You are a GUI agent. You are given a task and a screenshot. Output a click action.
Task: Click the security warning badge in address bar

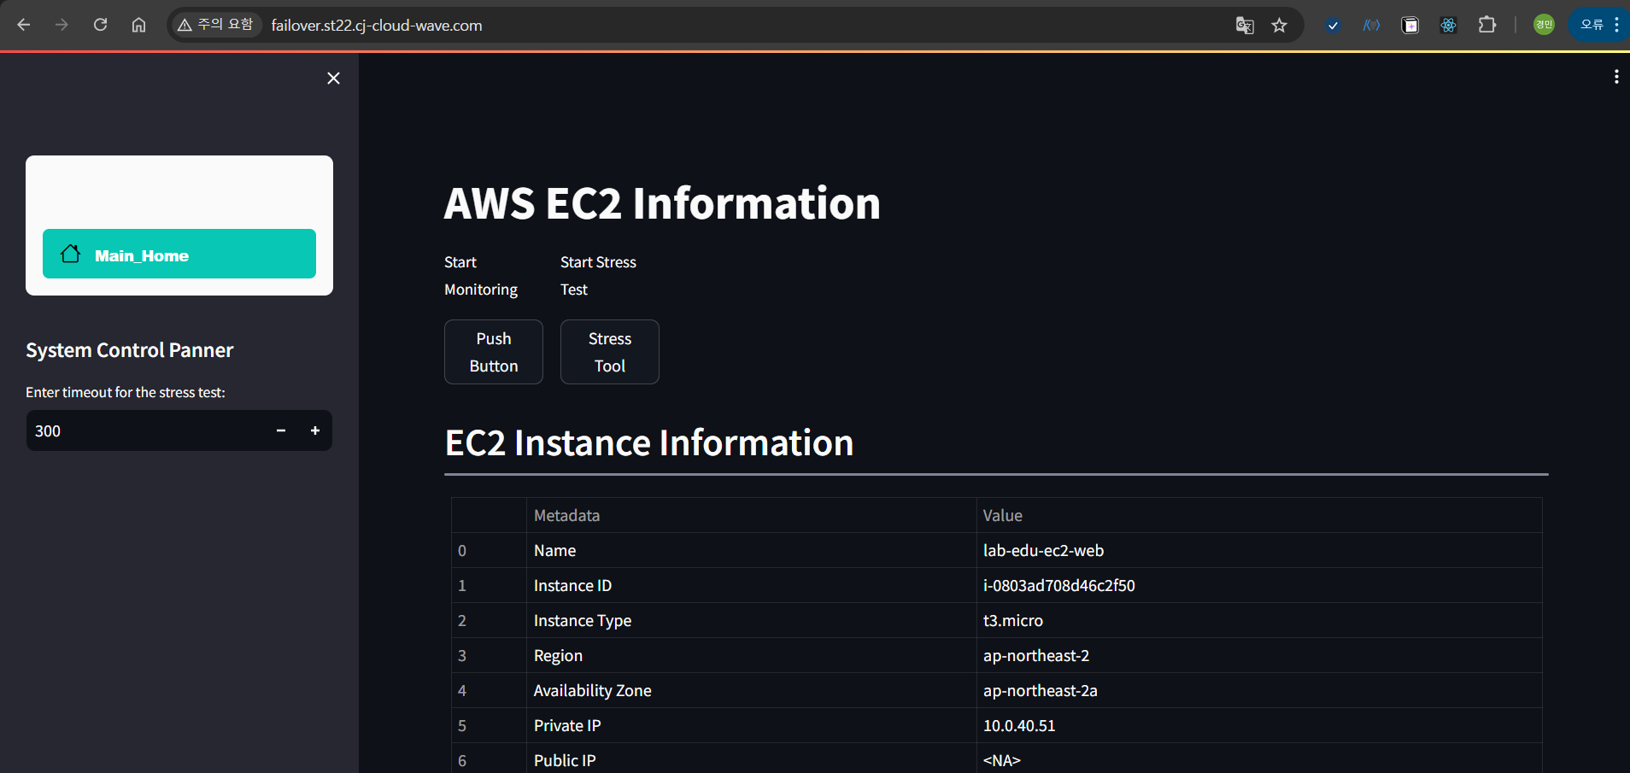215,25
